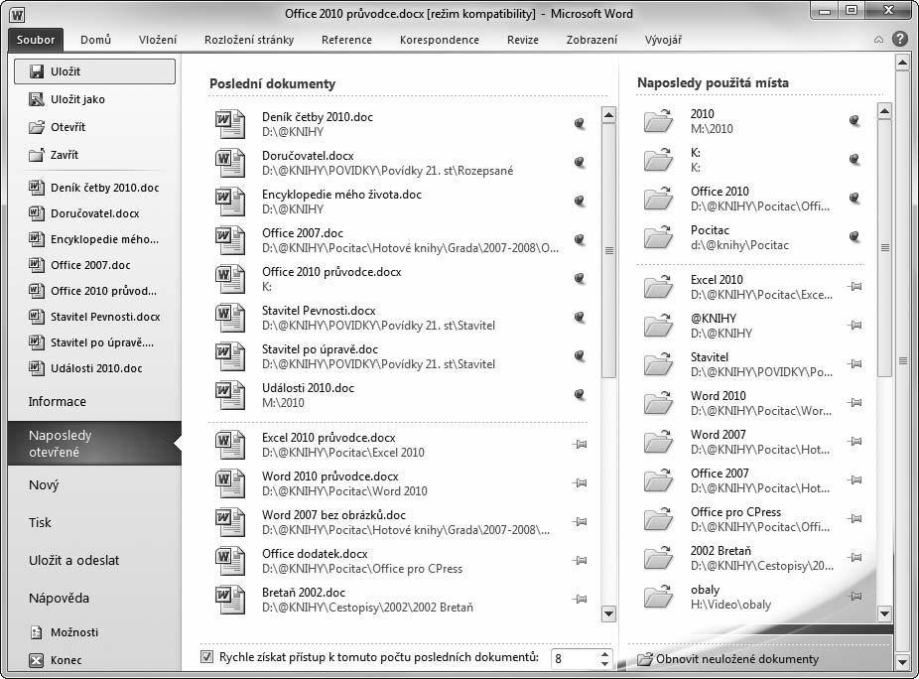The width and height of the screenshot is (919, 679).
Task: Click the quick-access document count input field
Action: tap(575, 658)
